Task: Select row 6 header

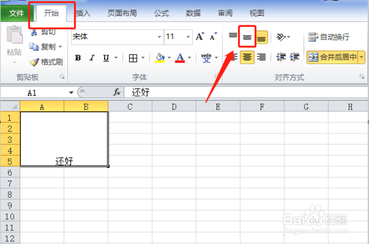Action: (10, 172)
